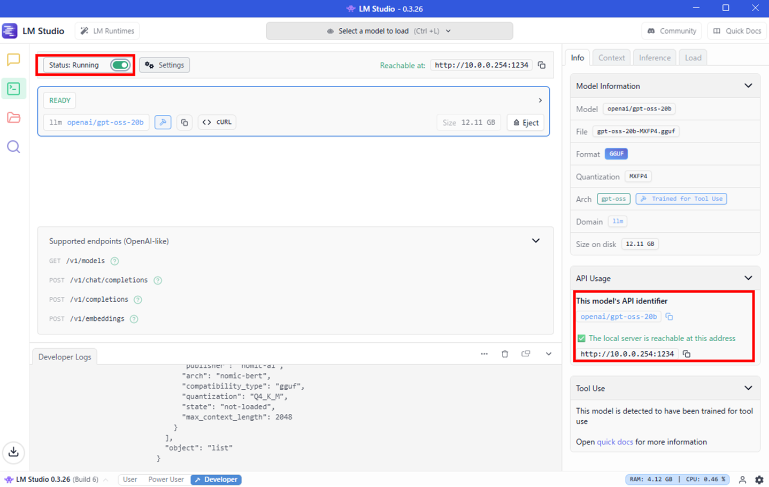The width and height of the screenshot is (769, 487).
Task: Open the Chat sidebar icon
Action: pos(13,59)
